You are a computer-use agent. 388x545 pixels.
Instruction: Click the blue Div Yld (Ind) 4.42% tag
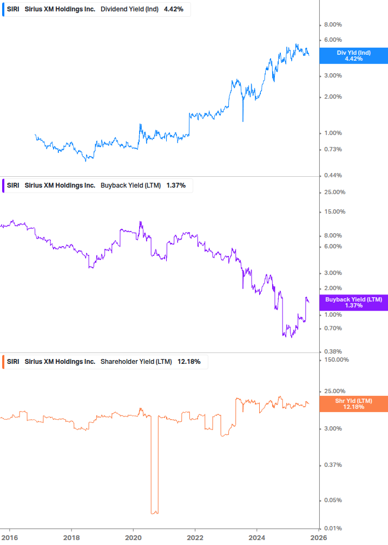pyautogui.click(x=354, y=56)
